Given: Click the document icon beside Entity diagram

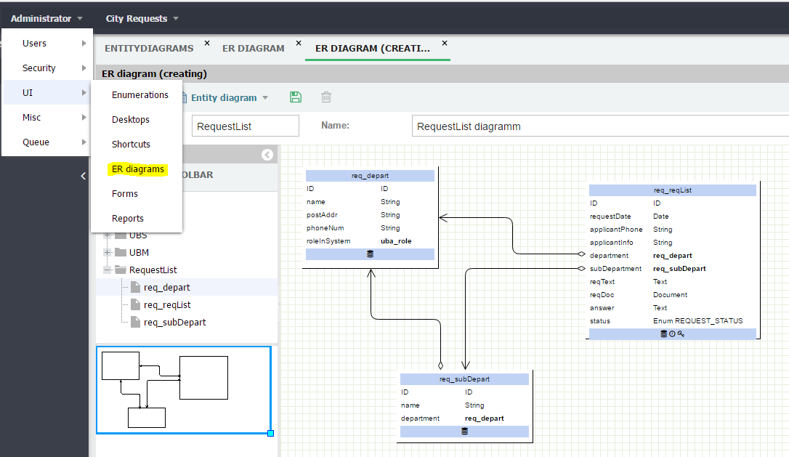Looking at the screenshot, I should pyautogui.click(x=183, y=97).
